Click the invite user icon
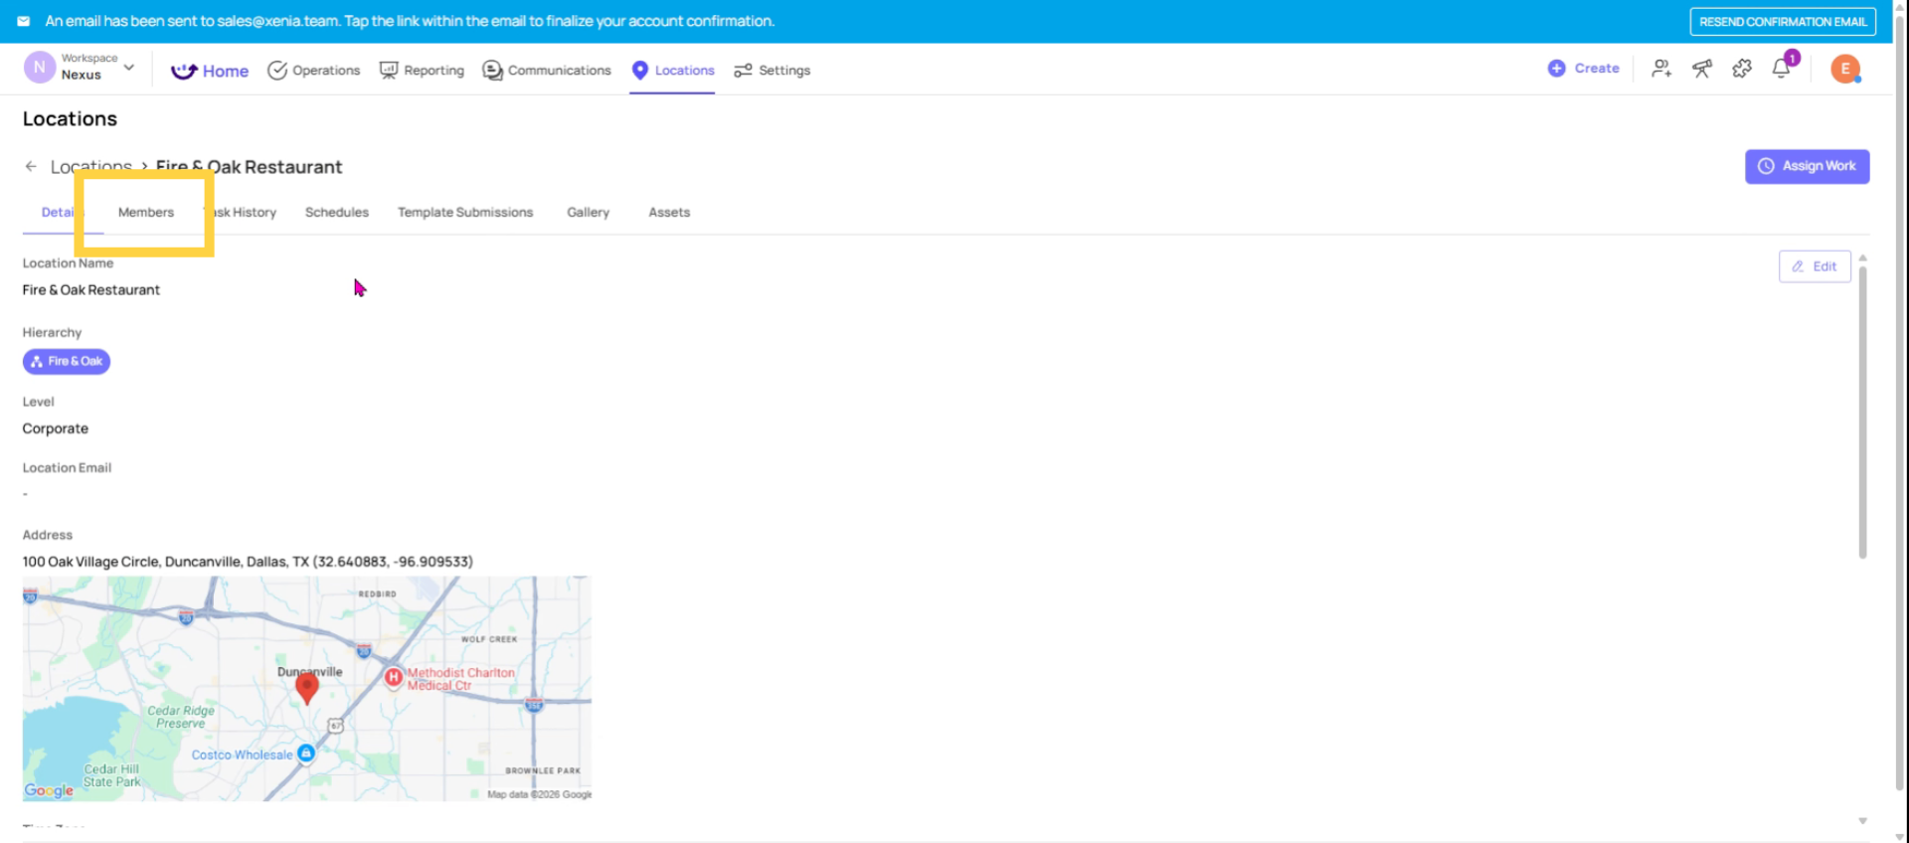Screen dimensions: 1909x843 (1661, 69)
